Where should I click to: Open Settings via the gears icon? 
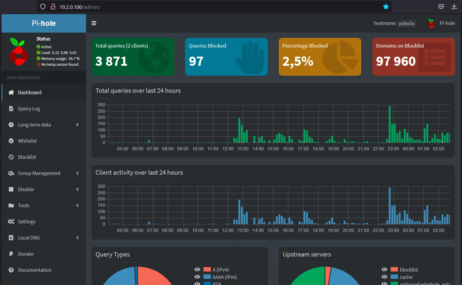(x=11, y=222)
